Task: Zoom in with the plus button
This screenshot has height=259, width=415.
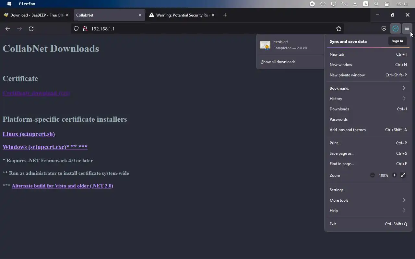Action: point(394,175)
